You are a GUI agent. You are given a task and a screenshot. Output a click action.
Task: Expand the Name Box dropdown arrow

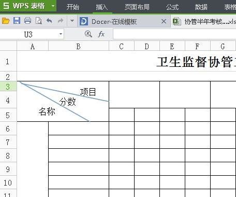pyautogui.click(x=61, y=34)
